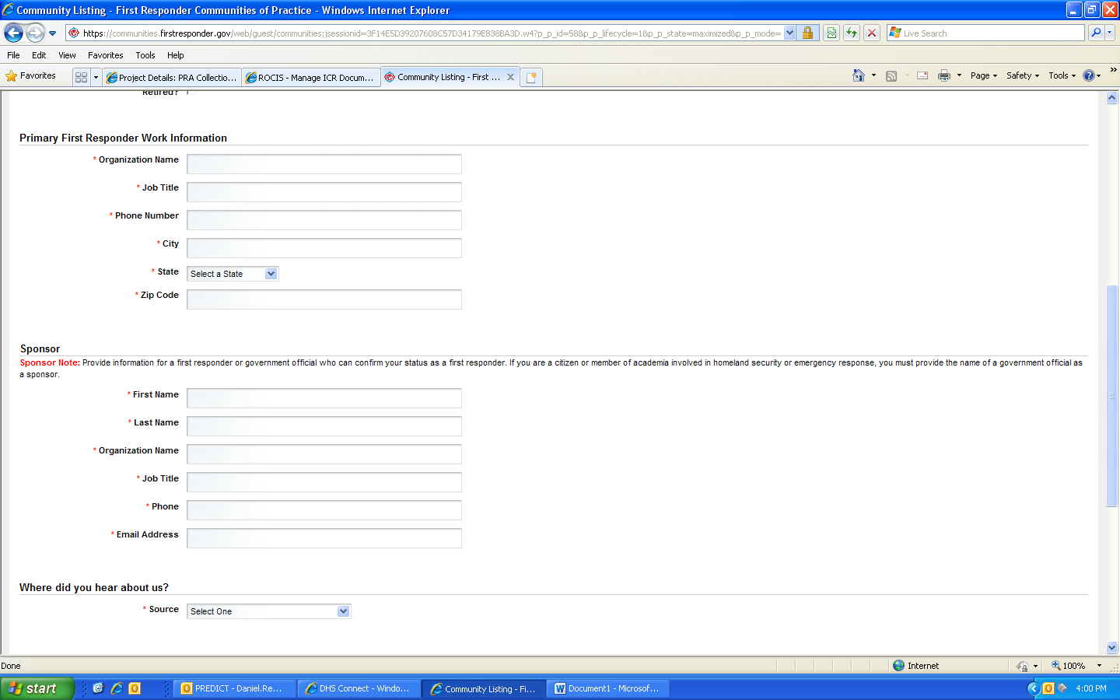The width and height of the screenshot is (1120, 700).
Task: Click the Live Search magnifier icon
Action: (x=1096, y=33)
